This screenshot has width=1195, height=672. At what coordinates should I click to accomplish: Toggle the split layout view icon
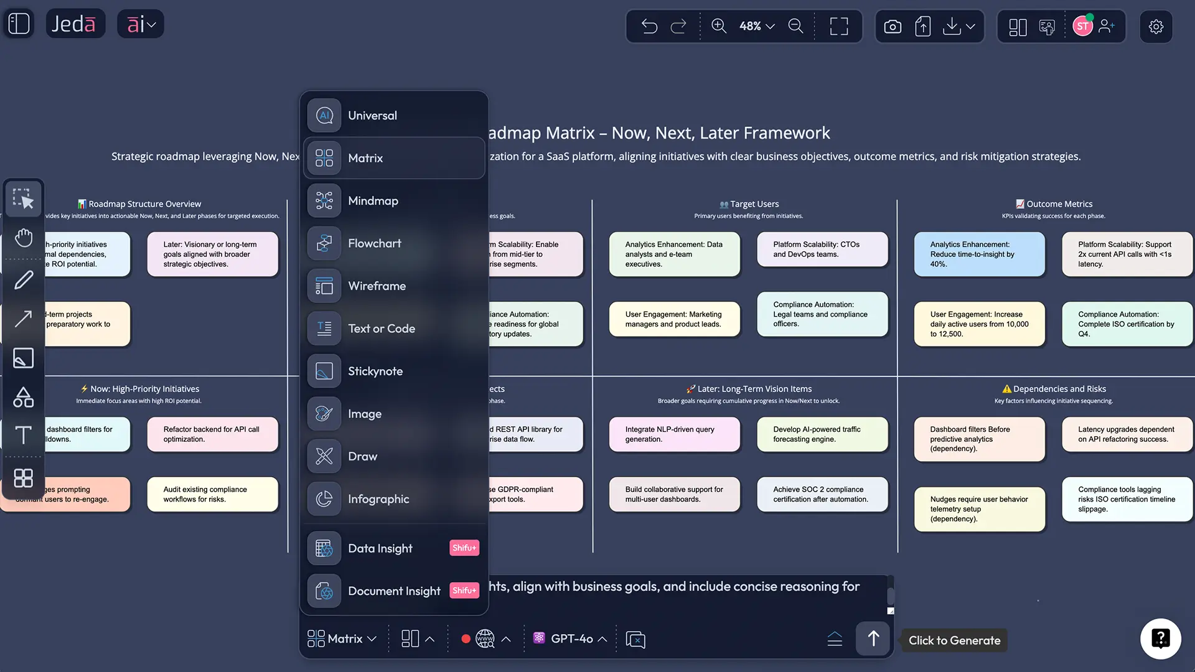pyautogui.click(x=1018, y=26)
